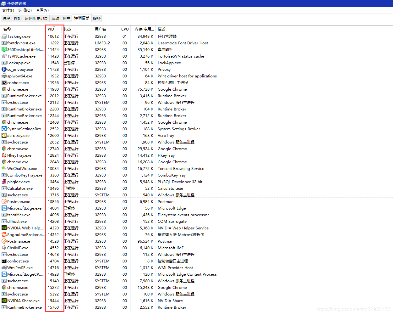Viewport: 393px width, 315px height.
Task: Click description Microsoft Edge Content Process
Action: [x=187, y=274]
